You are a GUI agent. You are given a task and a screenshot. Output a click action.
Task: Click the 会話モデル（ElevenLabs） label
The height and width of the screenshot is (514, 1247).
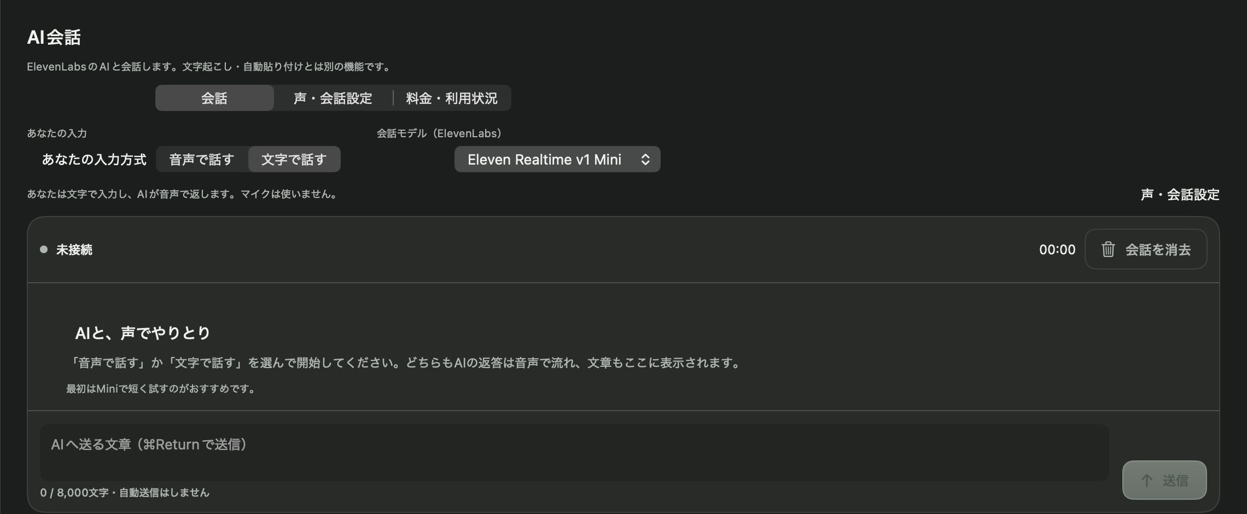tap(439, 133)
